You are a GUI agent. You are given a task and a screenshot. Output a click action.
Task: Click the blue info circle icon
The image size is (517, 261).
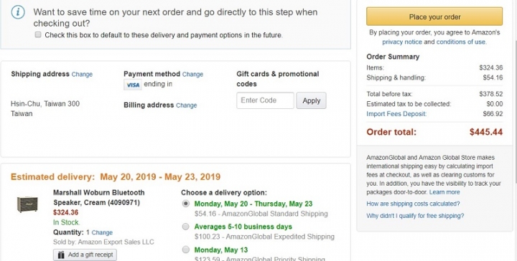(18, 12)
